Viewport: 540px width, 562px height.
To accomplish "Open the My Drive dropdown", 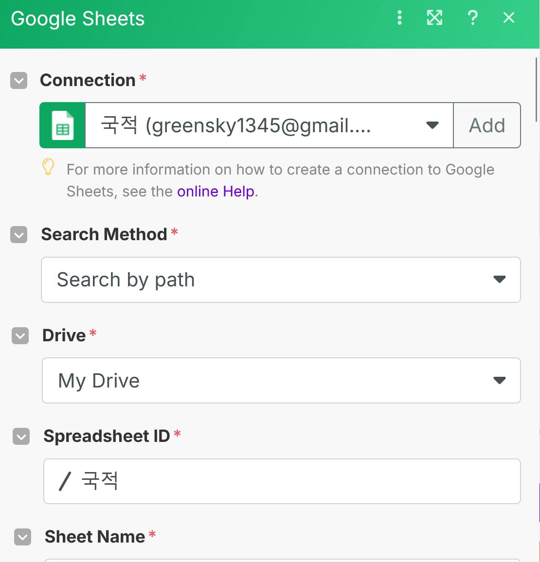I will tap(282, 380).
